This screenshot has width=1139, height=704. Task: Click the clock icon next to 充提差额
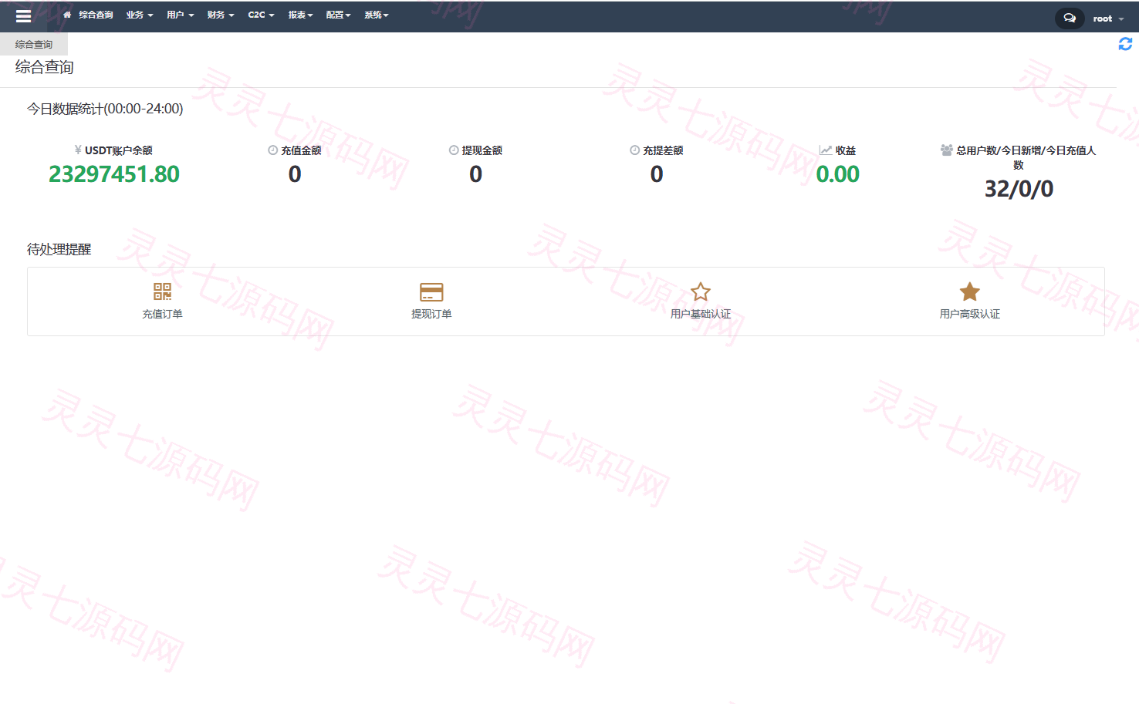(634, 150)
